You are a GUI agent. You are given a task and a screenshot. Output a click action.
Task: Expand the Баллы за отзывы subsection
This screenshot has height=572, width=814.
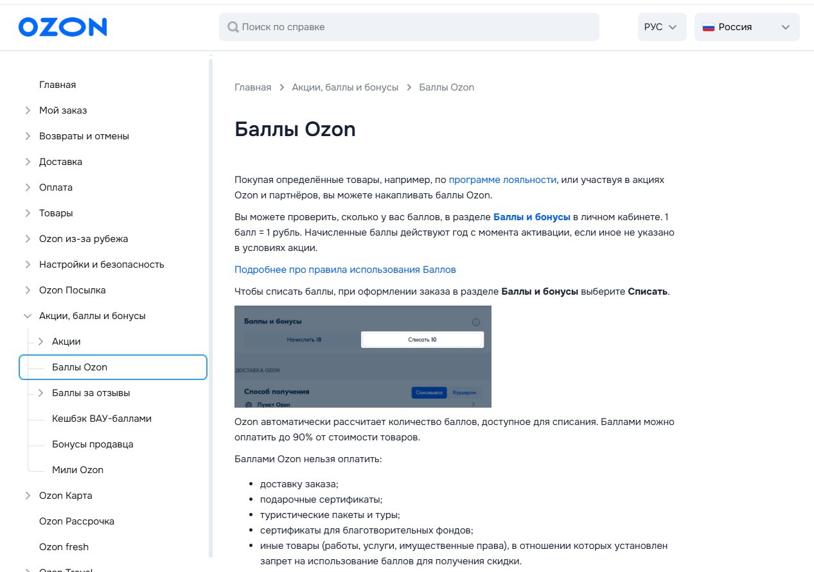pos(40,393)
